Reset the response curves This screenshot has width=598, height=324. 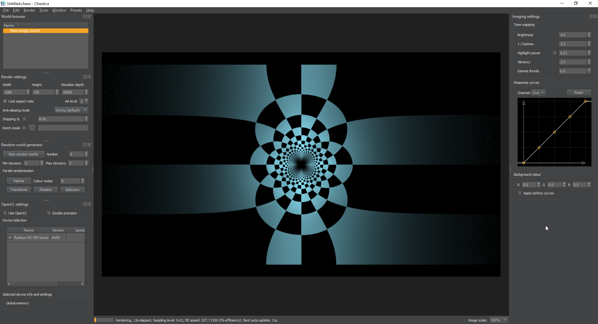[579, 93]
